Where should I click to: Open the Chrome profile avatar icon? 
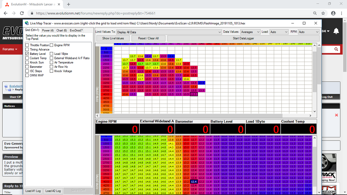coord(333,13)
